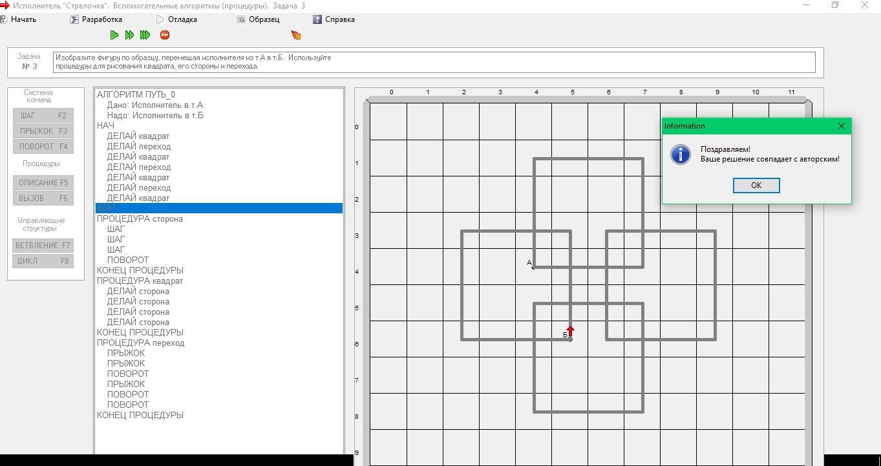Screen dimensions: 881x466
Task: Open the Образец menu
Action: (x=258, y=19)
